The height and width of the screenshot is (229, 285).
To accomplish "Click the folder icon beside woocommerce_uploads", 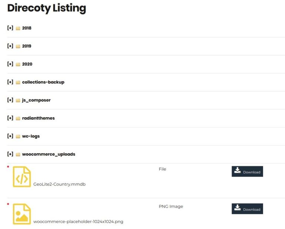I will click(18, 154).
